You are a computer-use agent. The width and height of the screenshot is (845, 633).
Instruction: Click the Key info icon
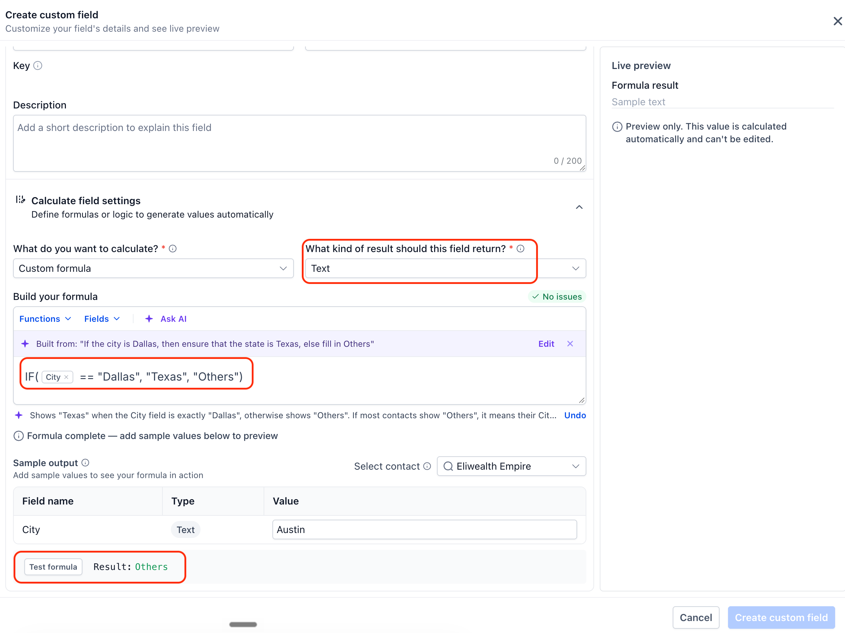[38, 65]
